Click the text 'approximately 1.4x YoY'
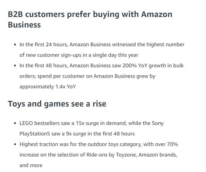Image resolution: width=206 pixels, height=172 pixels. (x=48, y=87)
